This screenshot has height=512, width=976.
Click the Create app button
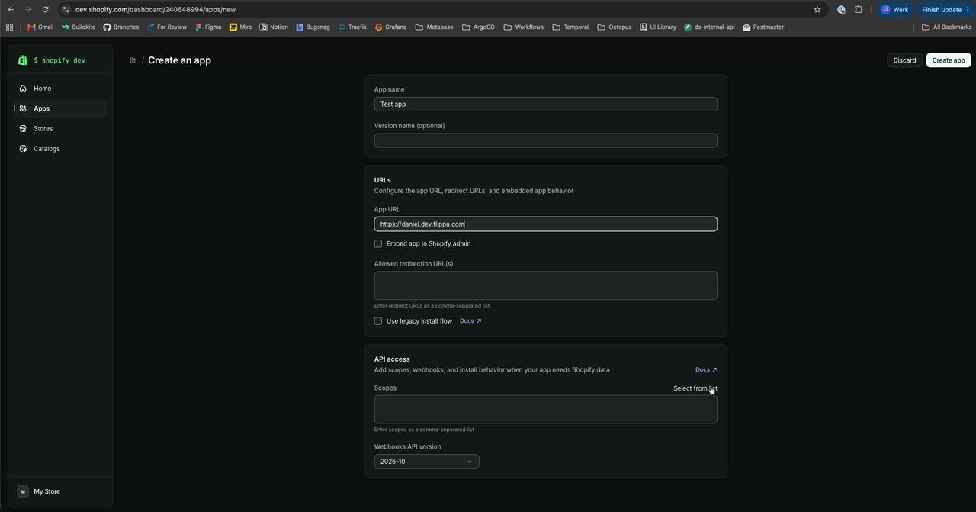(x=949, y=60)
